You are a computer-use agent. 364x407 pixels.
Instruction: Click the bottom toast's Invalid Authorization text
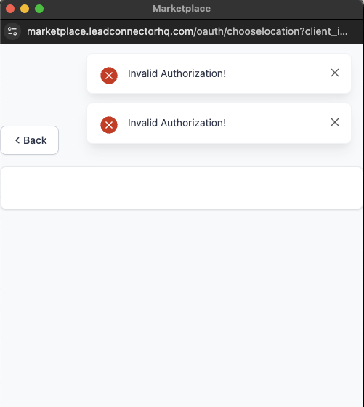[x=177, y=123]
